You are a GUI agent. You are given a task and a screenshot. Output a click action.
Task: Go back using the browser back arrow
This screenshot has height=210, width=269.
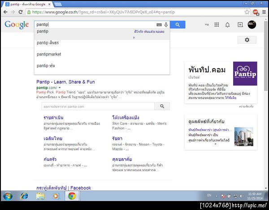coord(5,12)
